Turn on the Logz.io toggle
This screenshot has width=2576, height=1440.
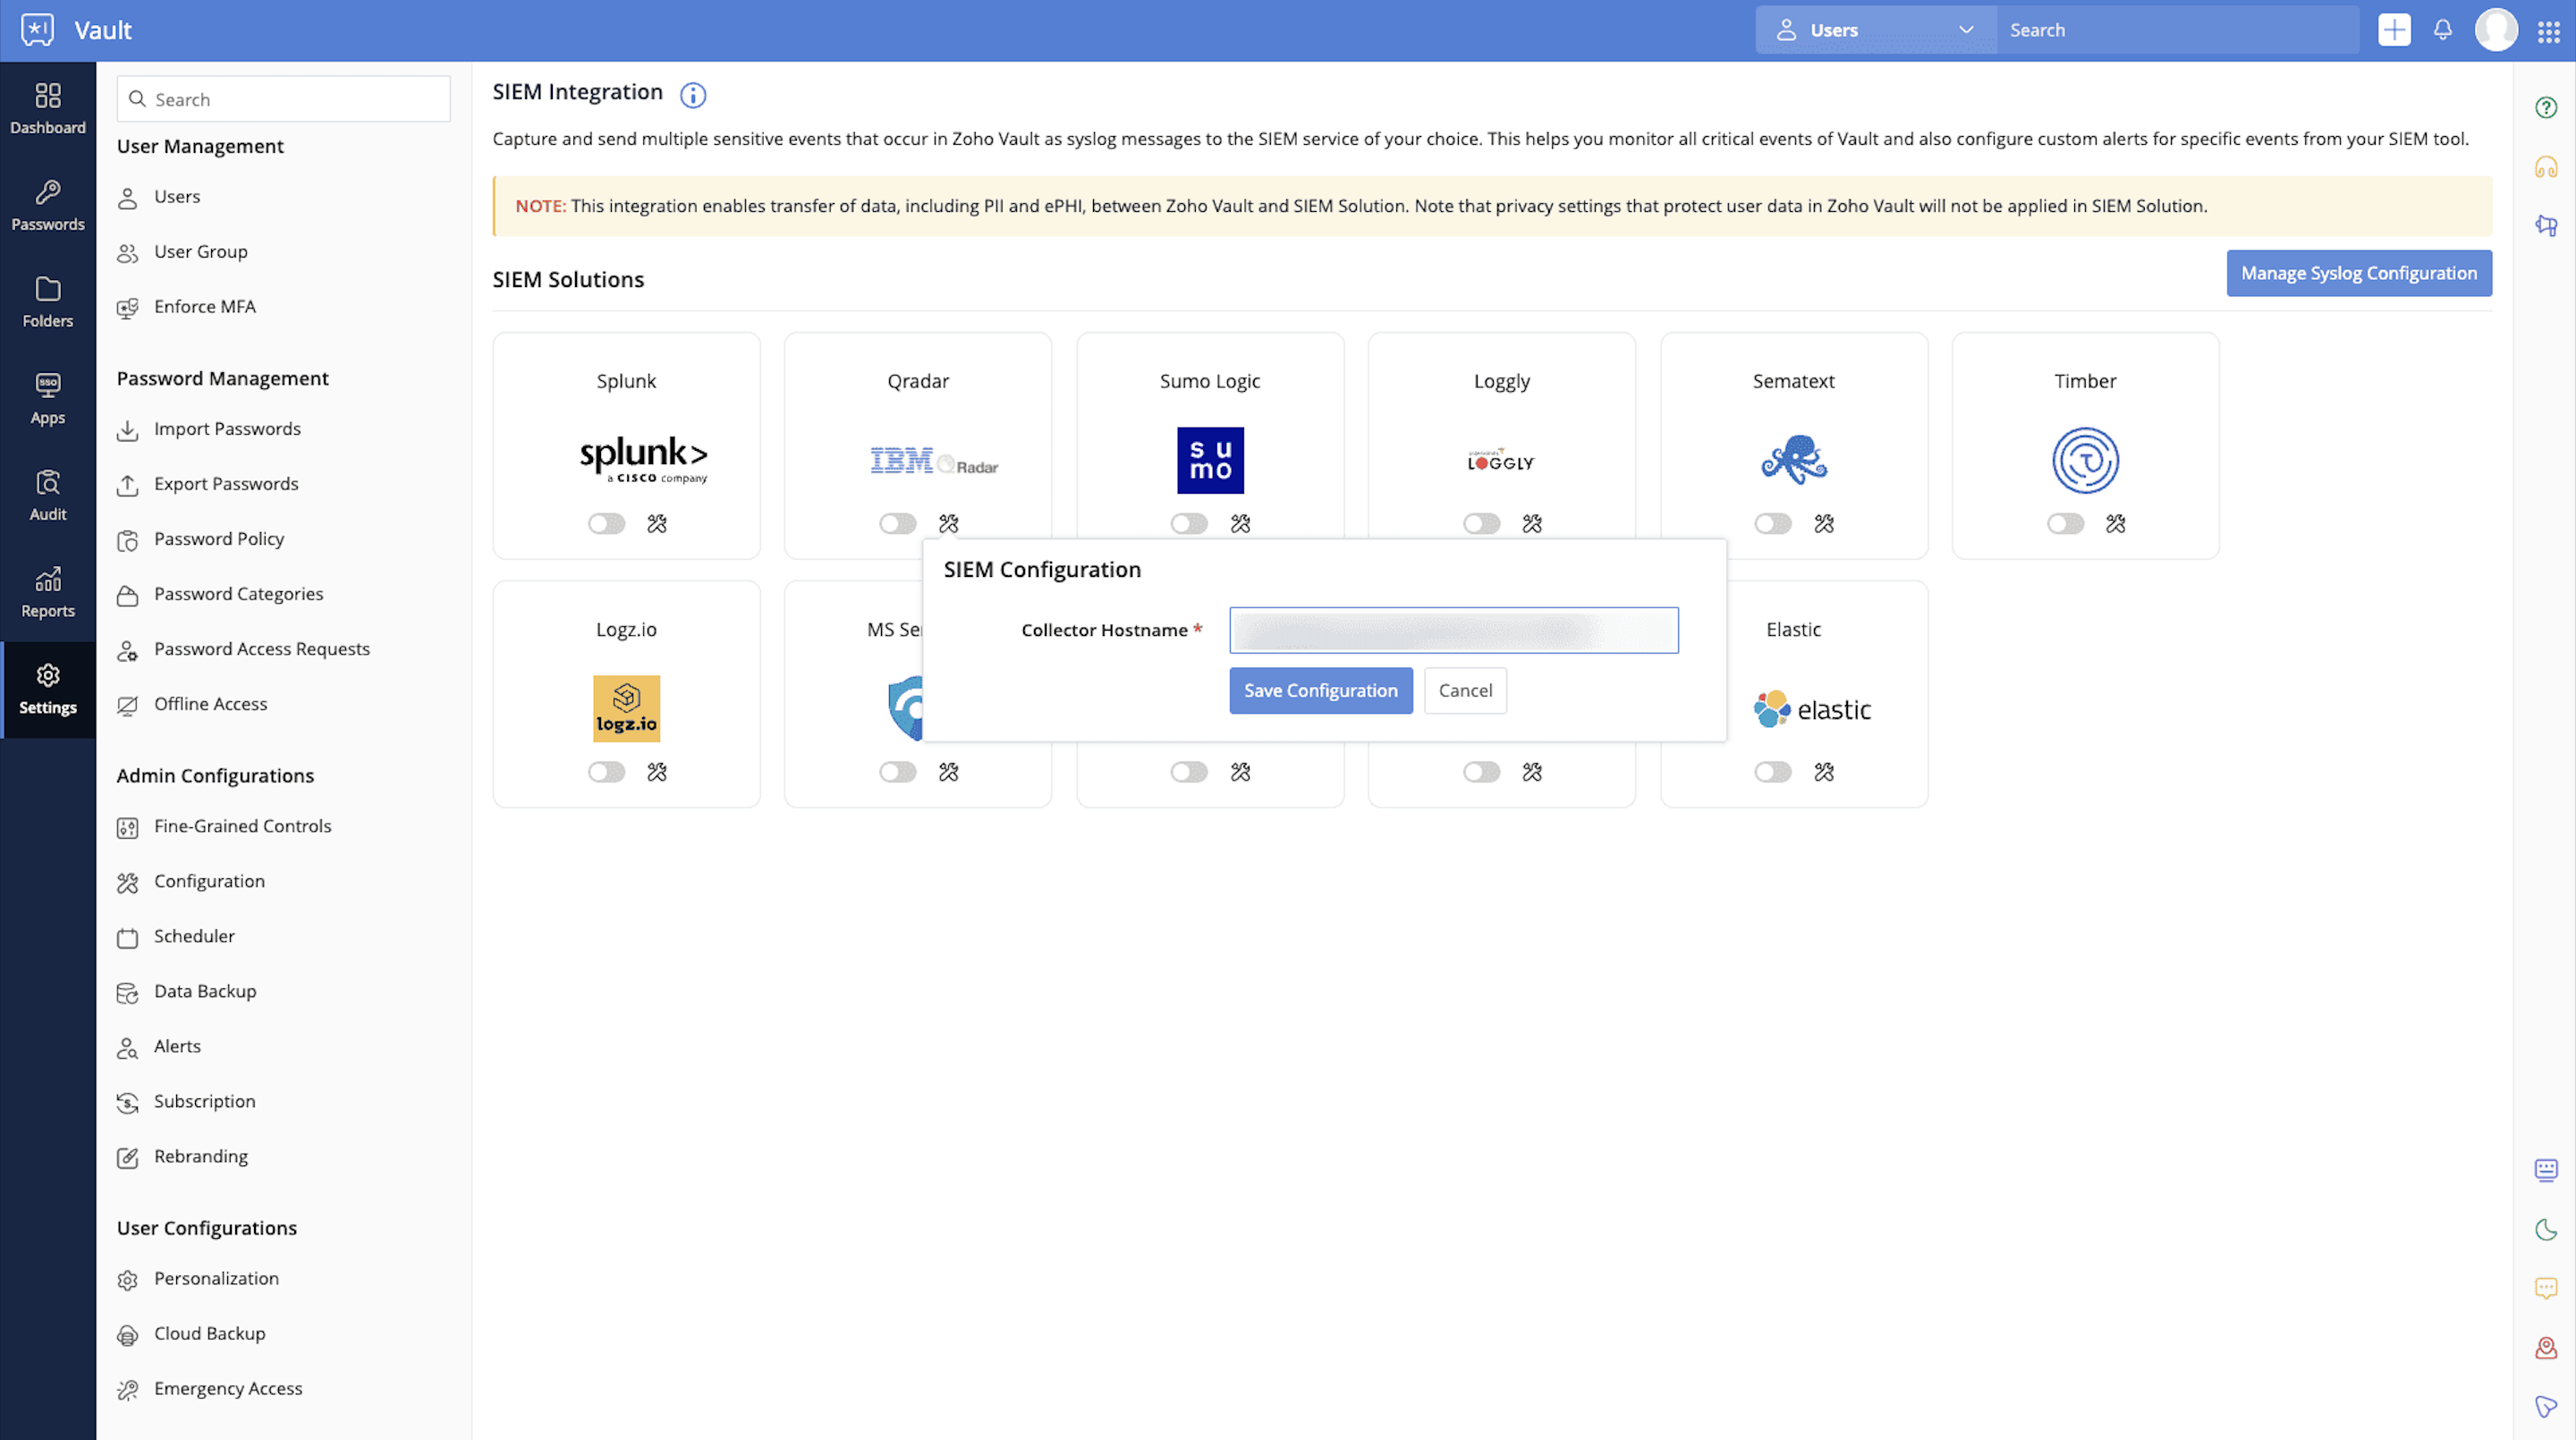(x=606, y=771)
